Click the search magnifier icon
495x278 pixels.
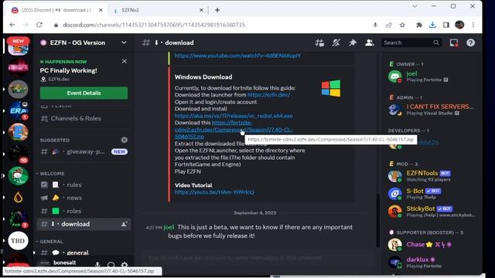click(436, 42)
